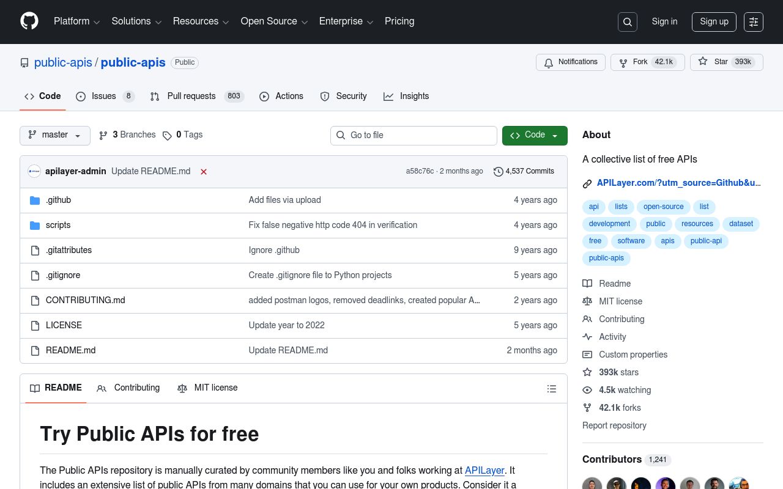
Task: Open the search icon in the header
Action: point(627,21)
